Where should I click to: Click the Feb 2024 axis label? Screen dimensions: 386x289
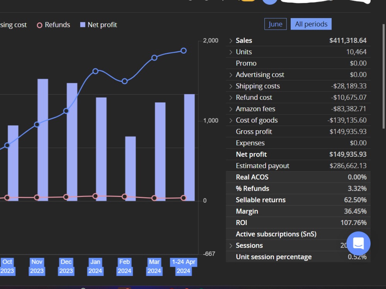125,266
